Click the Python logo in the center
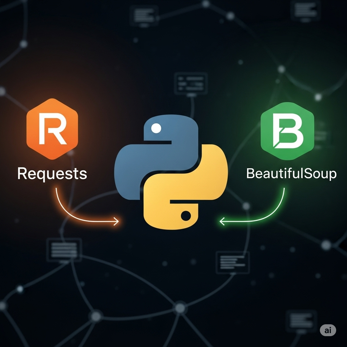The width and height of the screenshot is (347, 347). (x=171, y=172)
